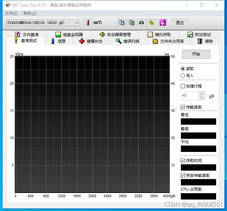Click the CPU 占用率 result box
Image resolution: width=227 pixels, height=211 pixels.
pos(198,196)
